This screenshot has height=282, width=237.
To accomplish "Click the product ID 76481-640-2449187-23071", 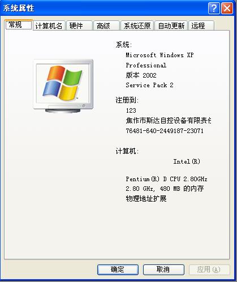I will tap(165, 131).
